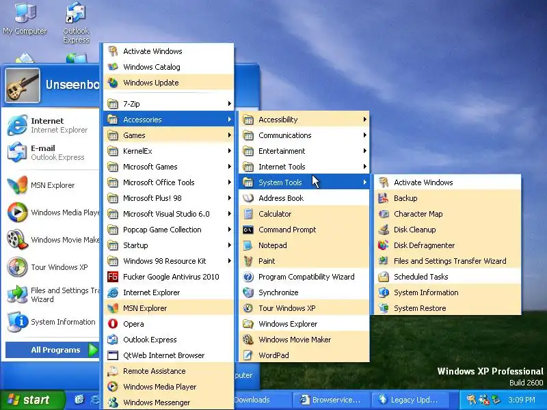Click the My Computer desktop icon

tap(25, 13)
